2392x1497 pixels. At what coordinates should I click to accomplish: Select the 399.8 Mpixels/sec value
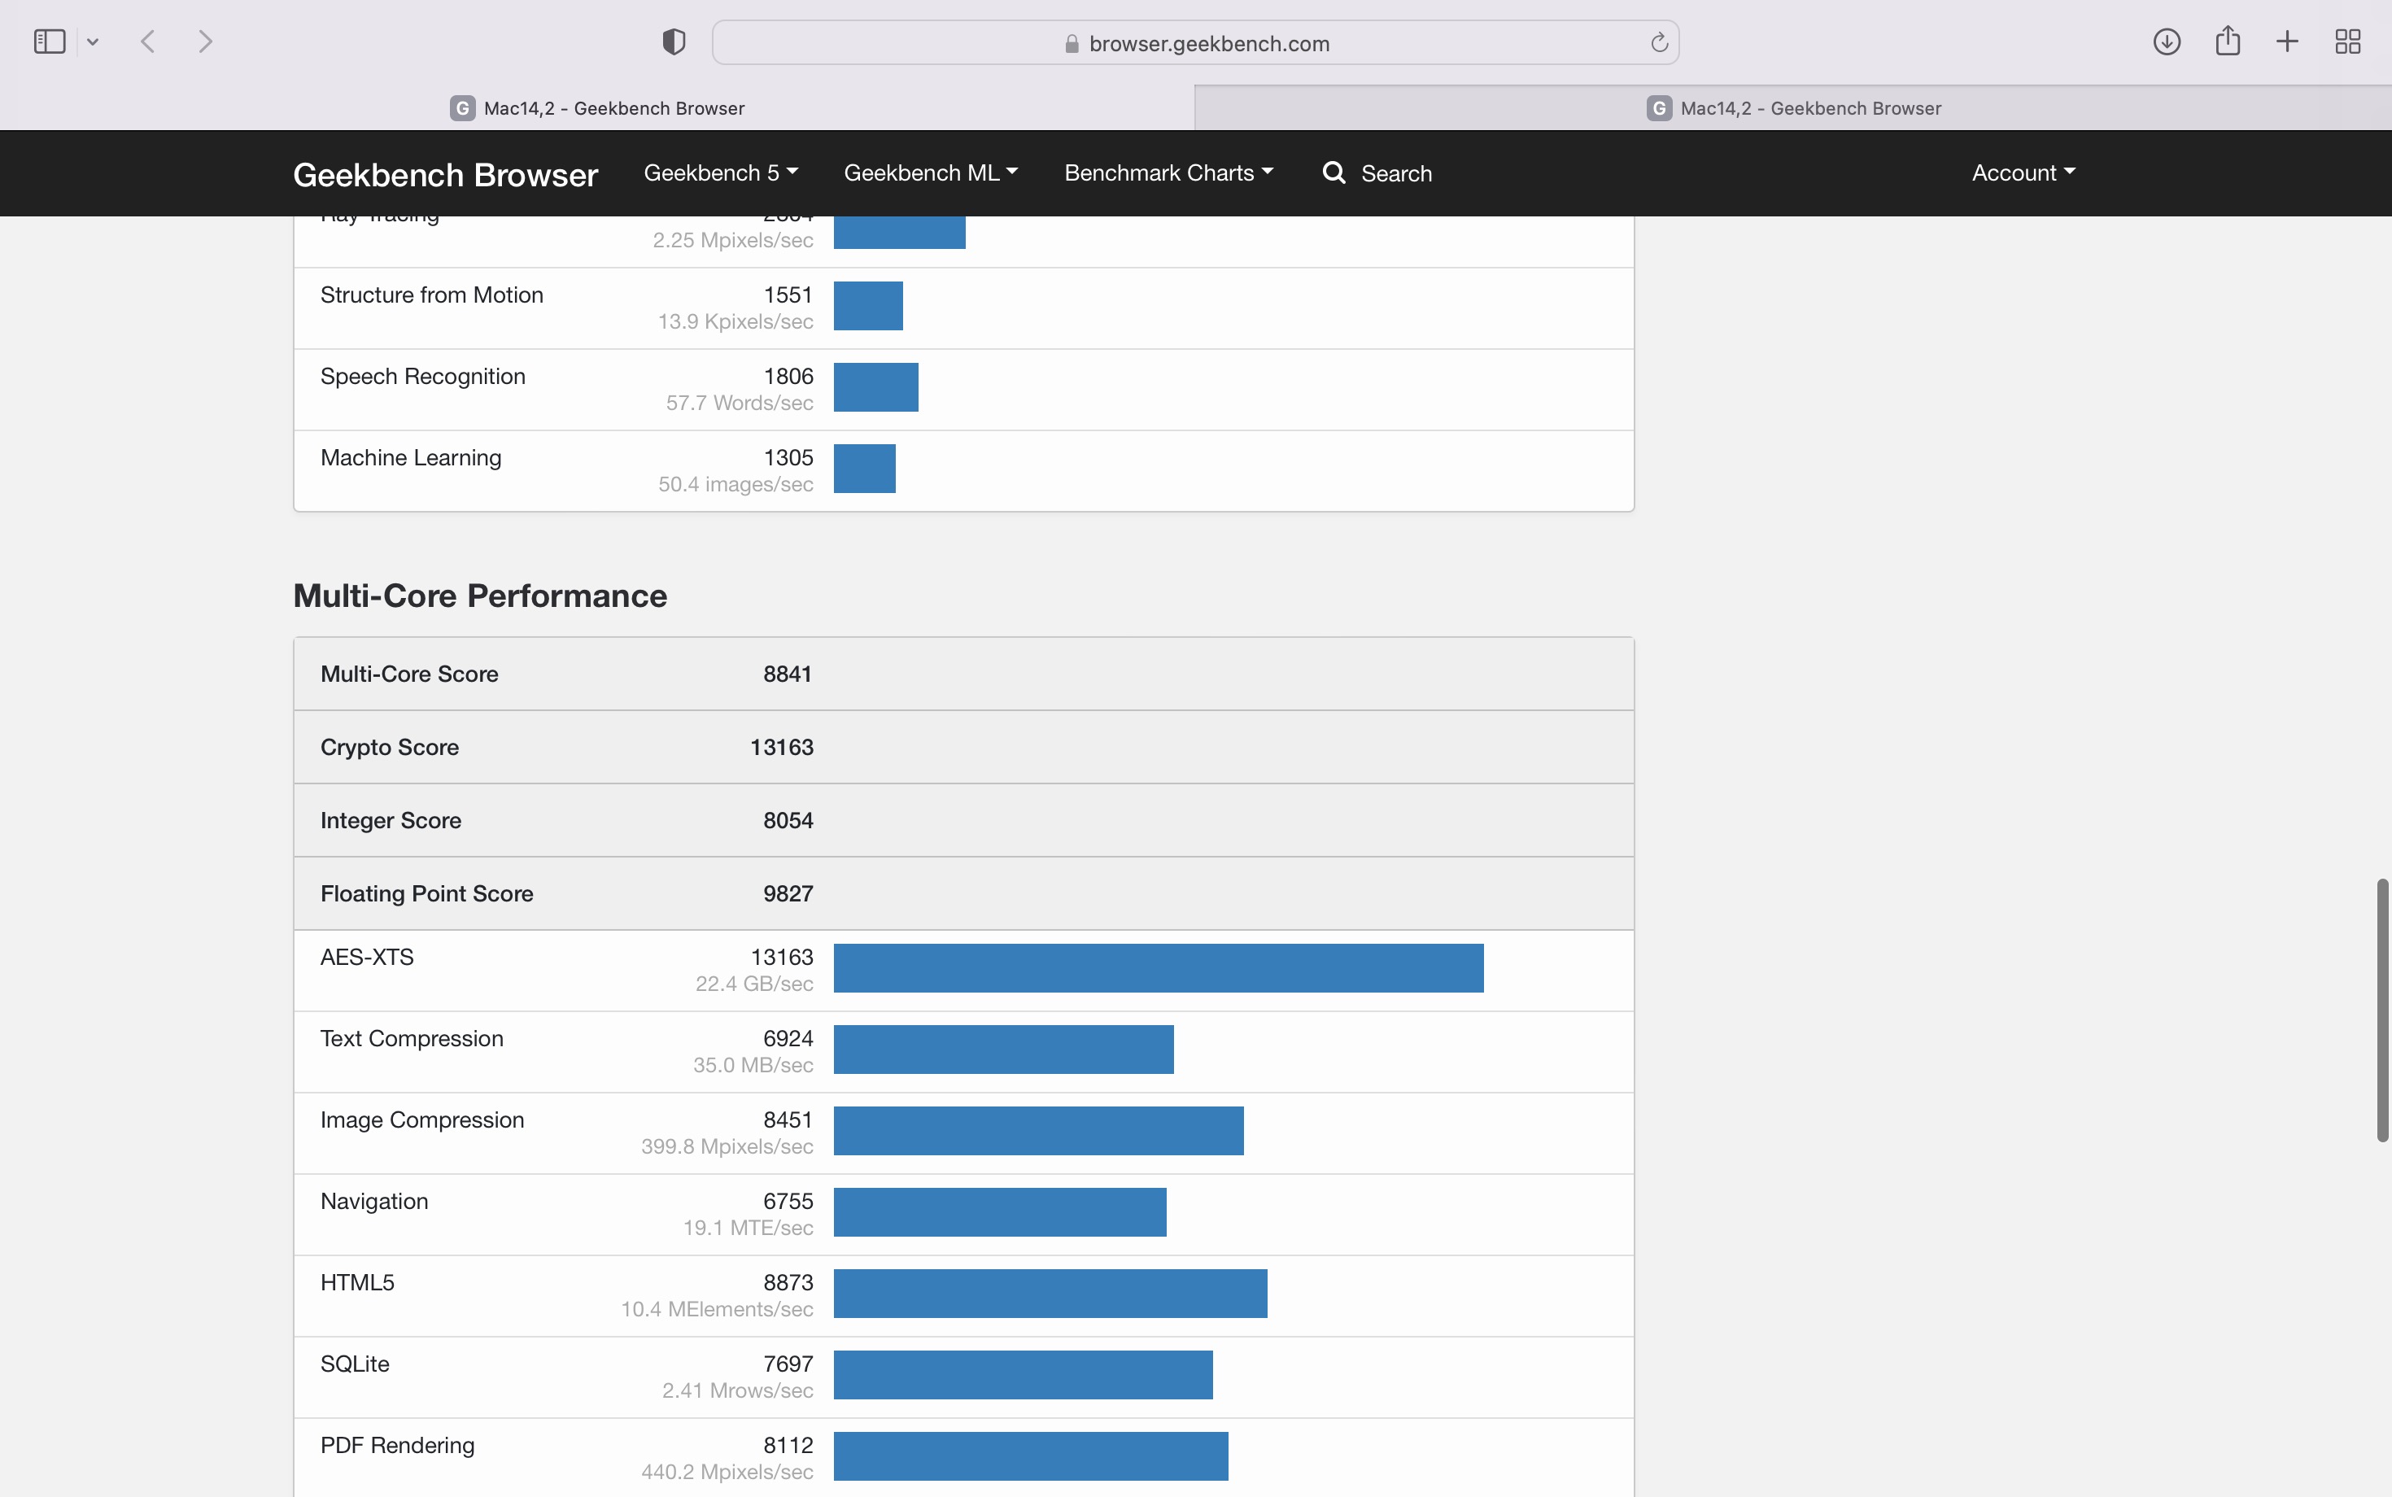pyautogui.click(x=727, y=1146)
